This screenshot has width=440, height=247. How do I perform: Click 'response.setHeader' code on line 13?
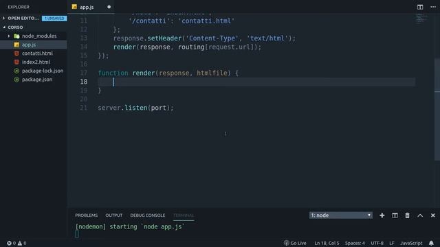147,38
